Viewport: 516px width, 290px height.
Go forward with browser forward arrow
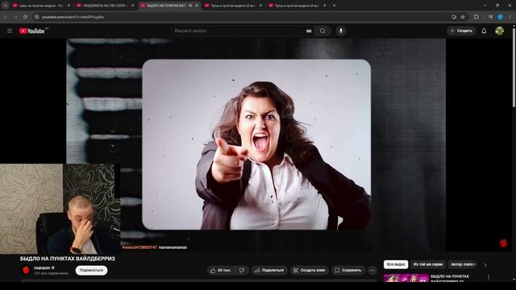[x=15, y=17]
